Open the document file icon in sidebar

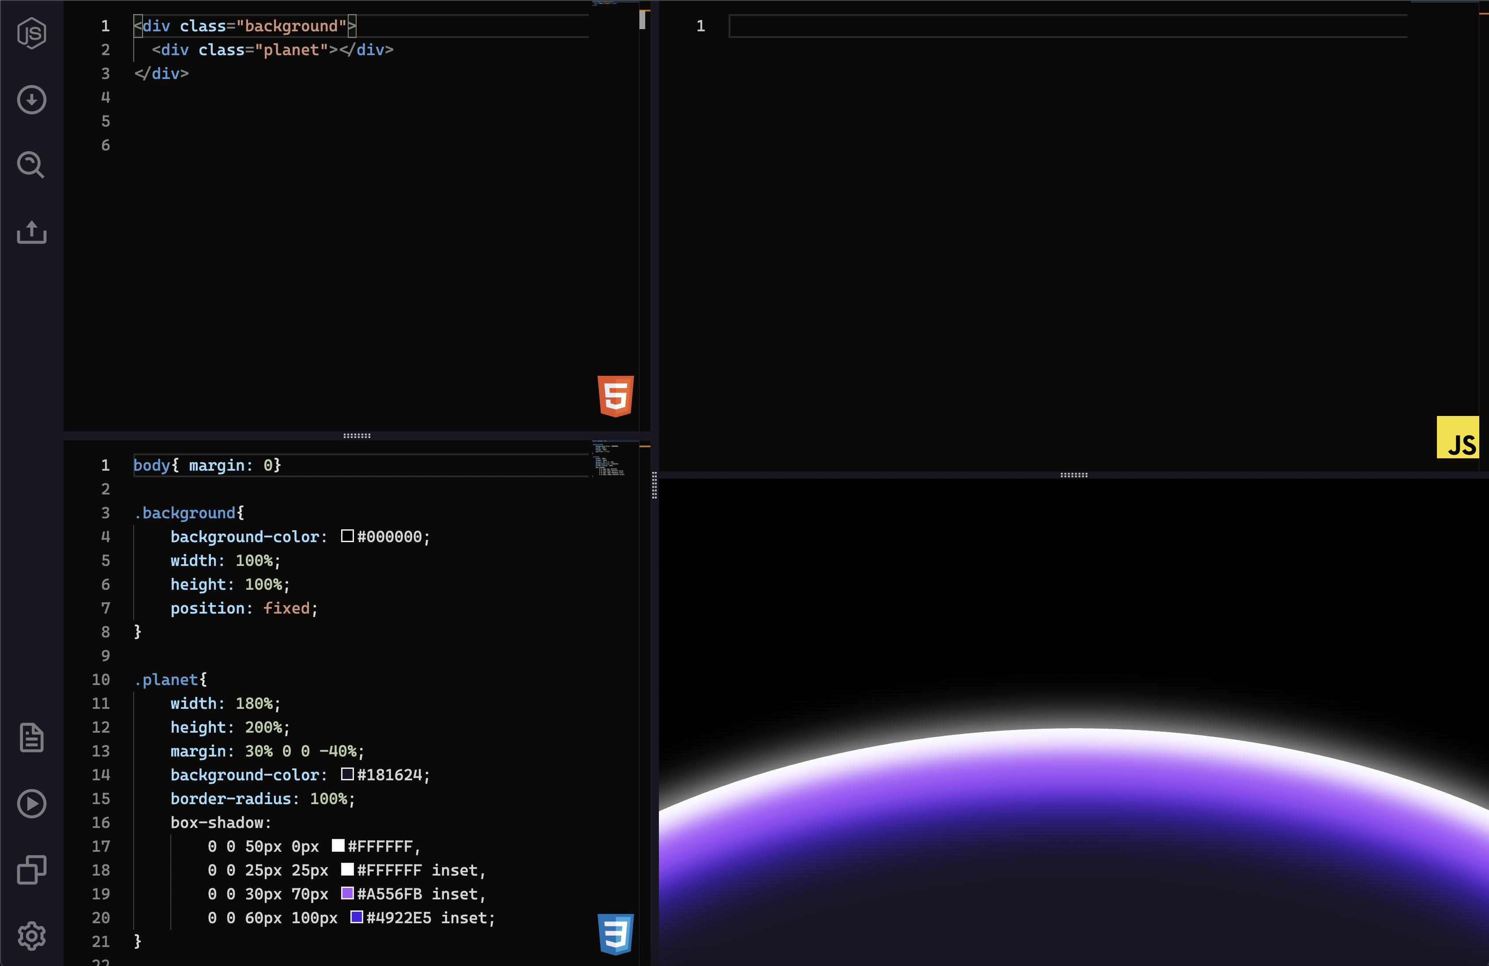tap(31, 738)
